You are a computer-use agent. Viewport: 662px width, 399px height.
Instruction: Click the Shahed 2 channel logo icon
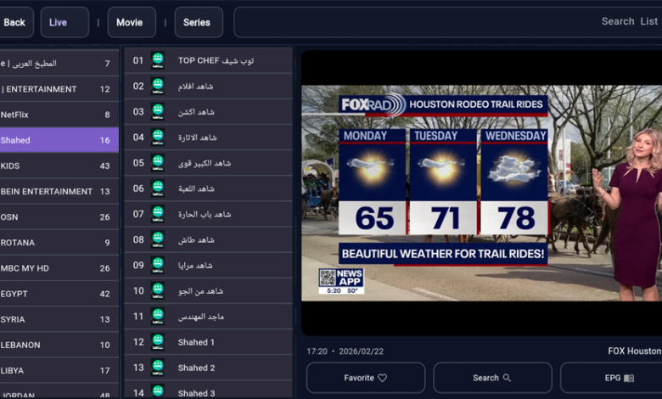[x=157, y=367]
